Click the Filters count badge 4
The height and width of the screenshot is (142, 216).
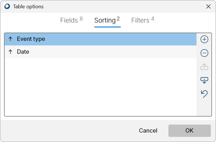153,19
